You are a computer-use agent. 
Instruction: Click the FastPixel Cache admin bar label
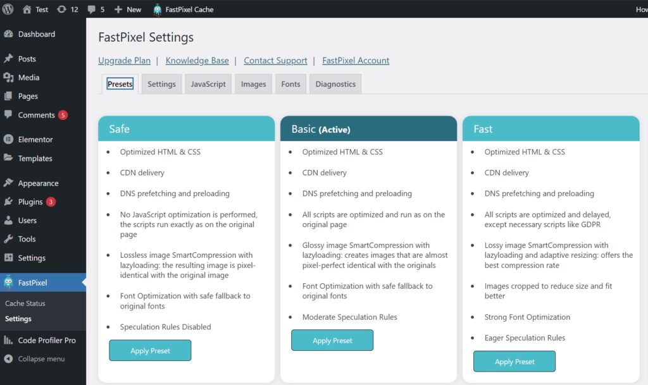click(x=189, y=9)
